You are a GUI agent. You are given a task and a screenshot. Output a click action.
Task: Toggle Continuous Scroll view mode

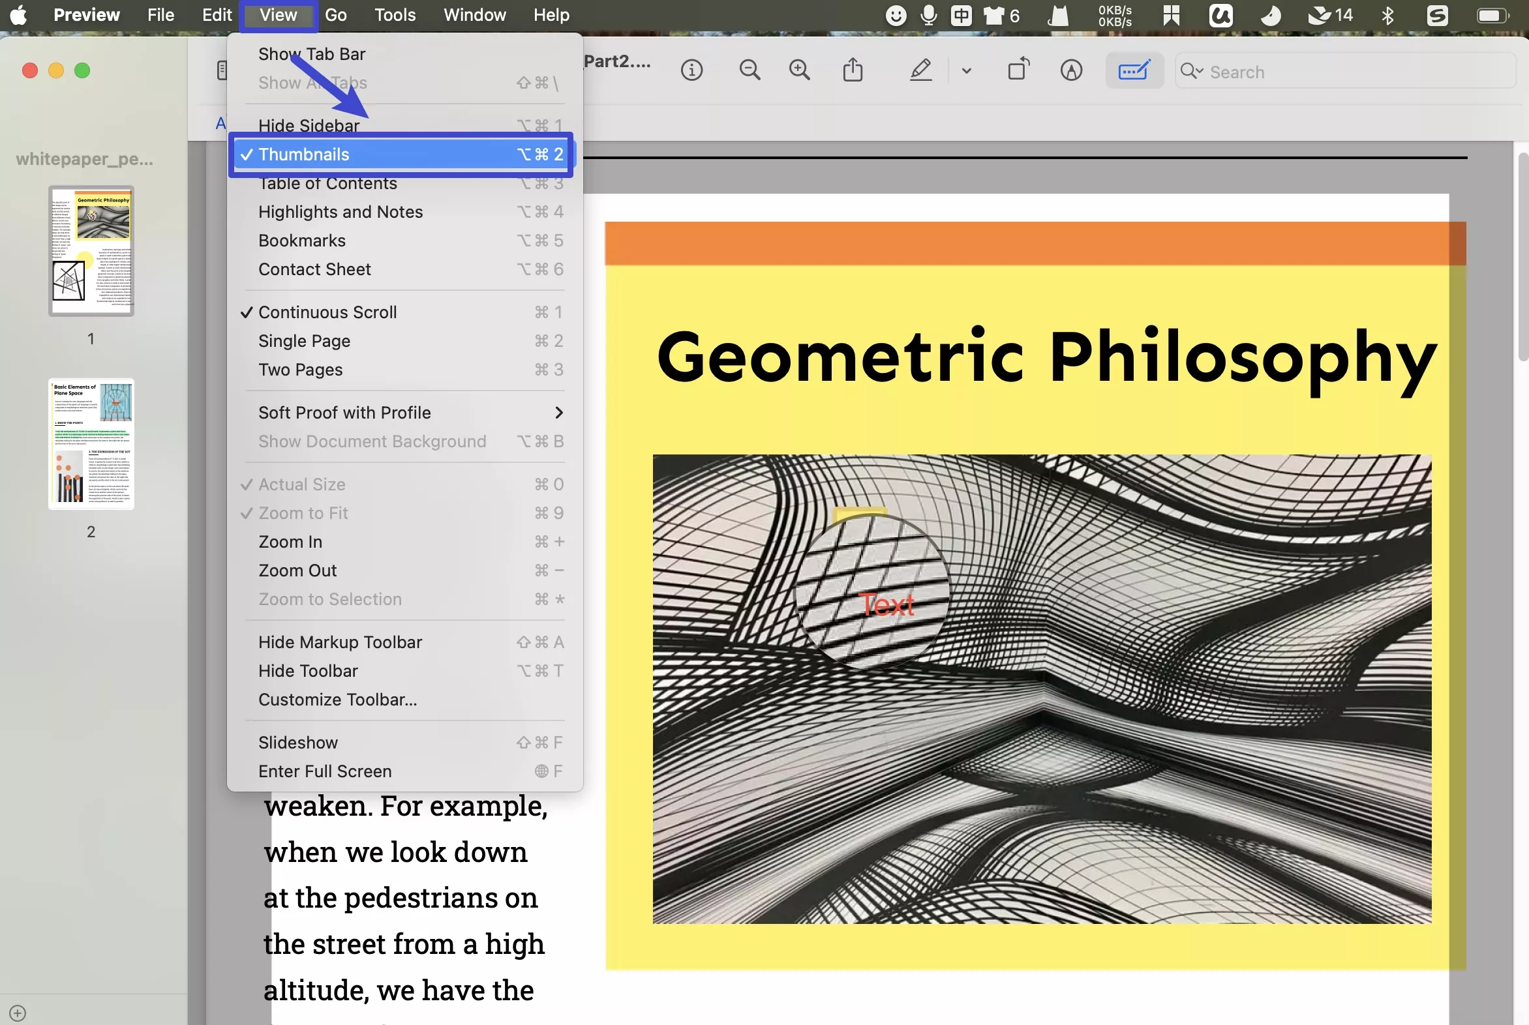(327, 312)
